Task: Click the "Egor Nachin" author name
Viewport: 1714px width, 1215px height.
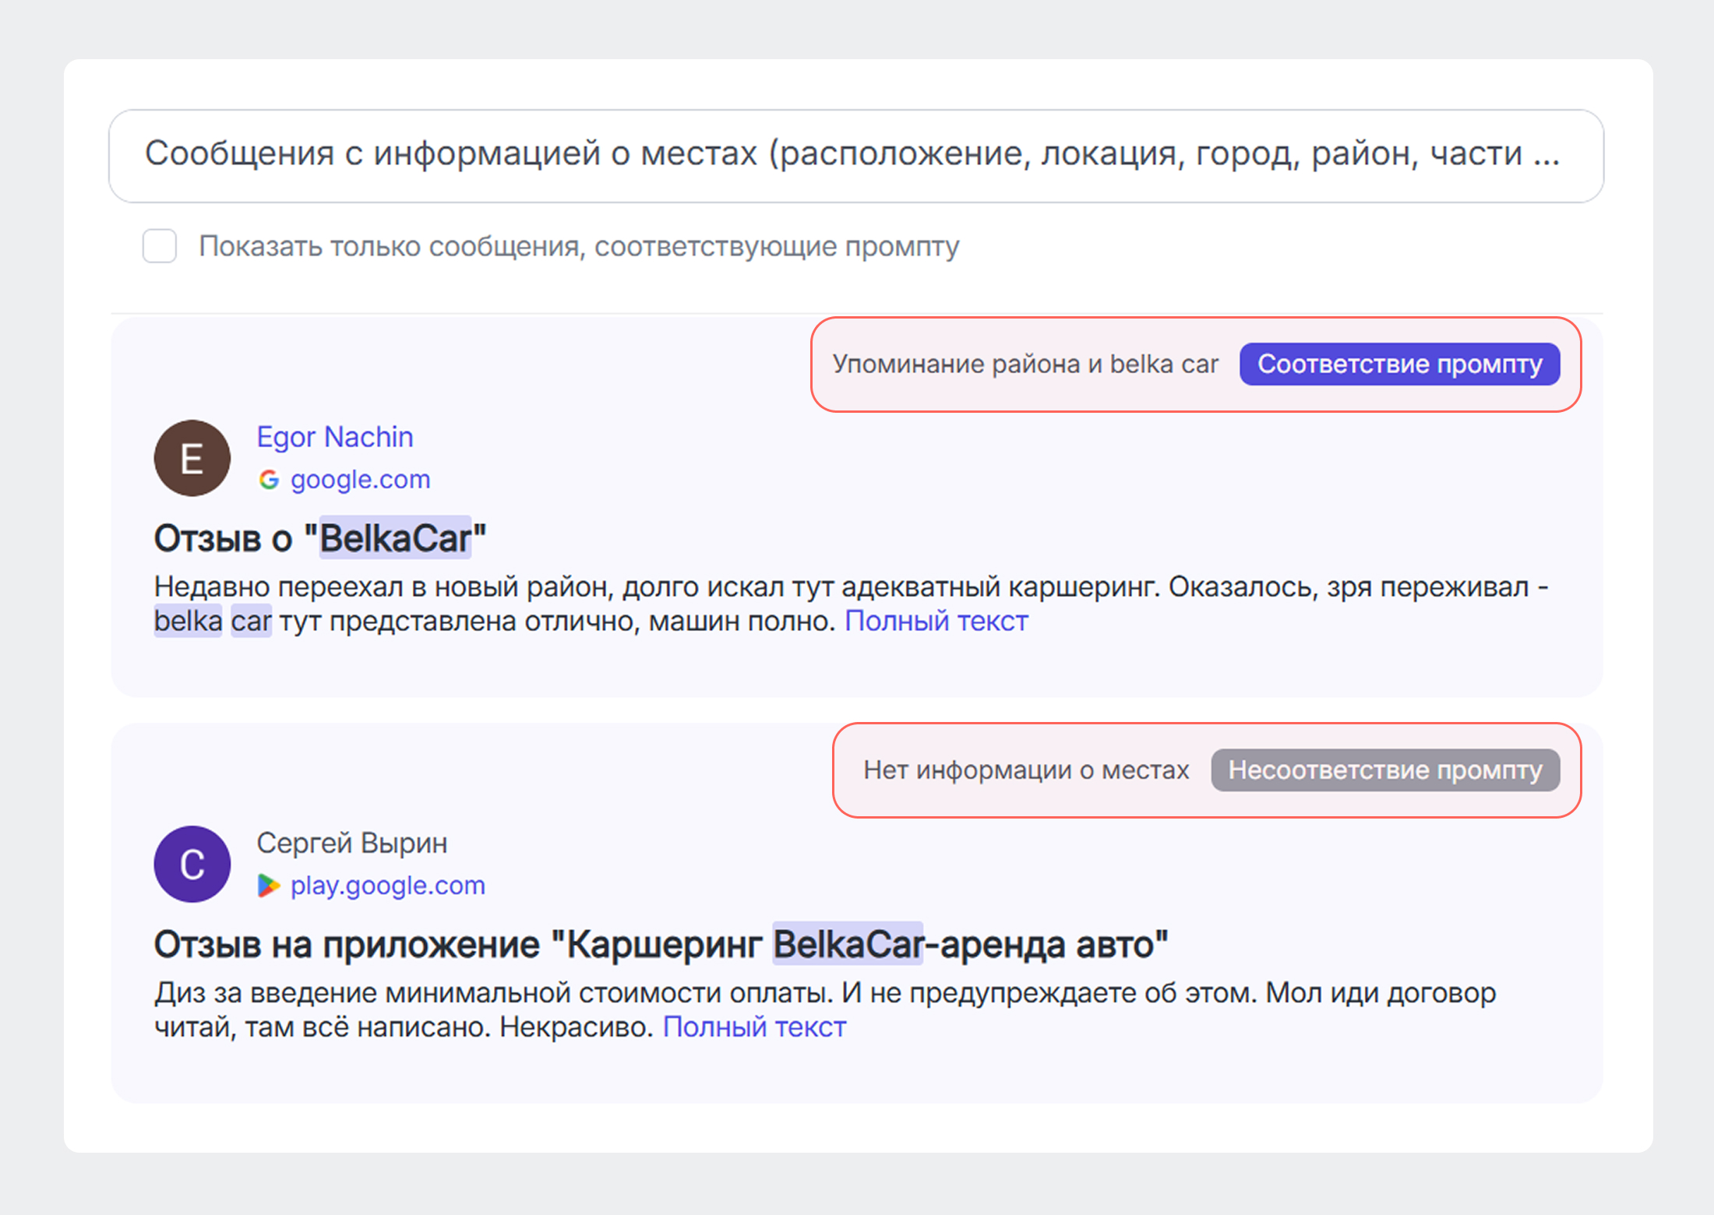Action: pyautogui.click(x=335, y=436)
